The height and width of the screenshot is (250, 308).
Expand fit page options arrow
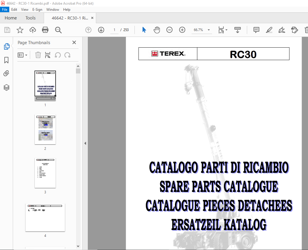tap(227, 30)
